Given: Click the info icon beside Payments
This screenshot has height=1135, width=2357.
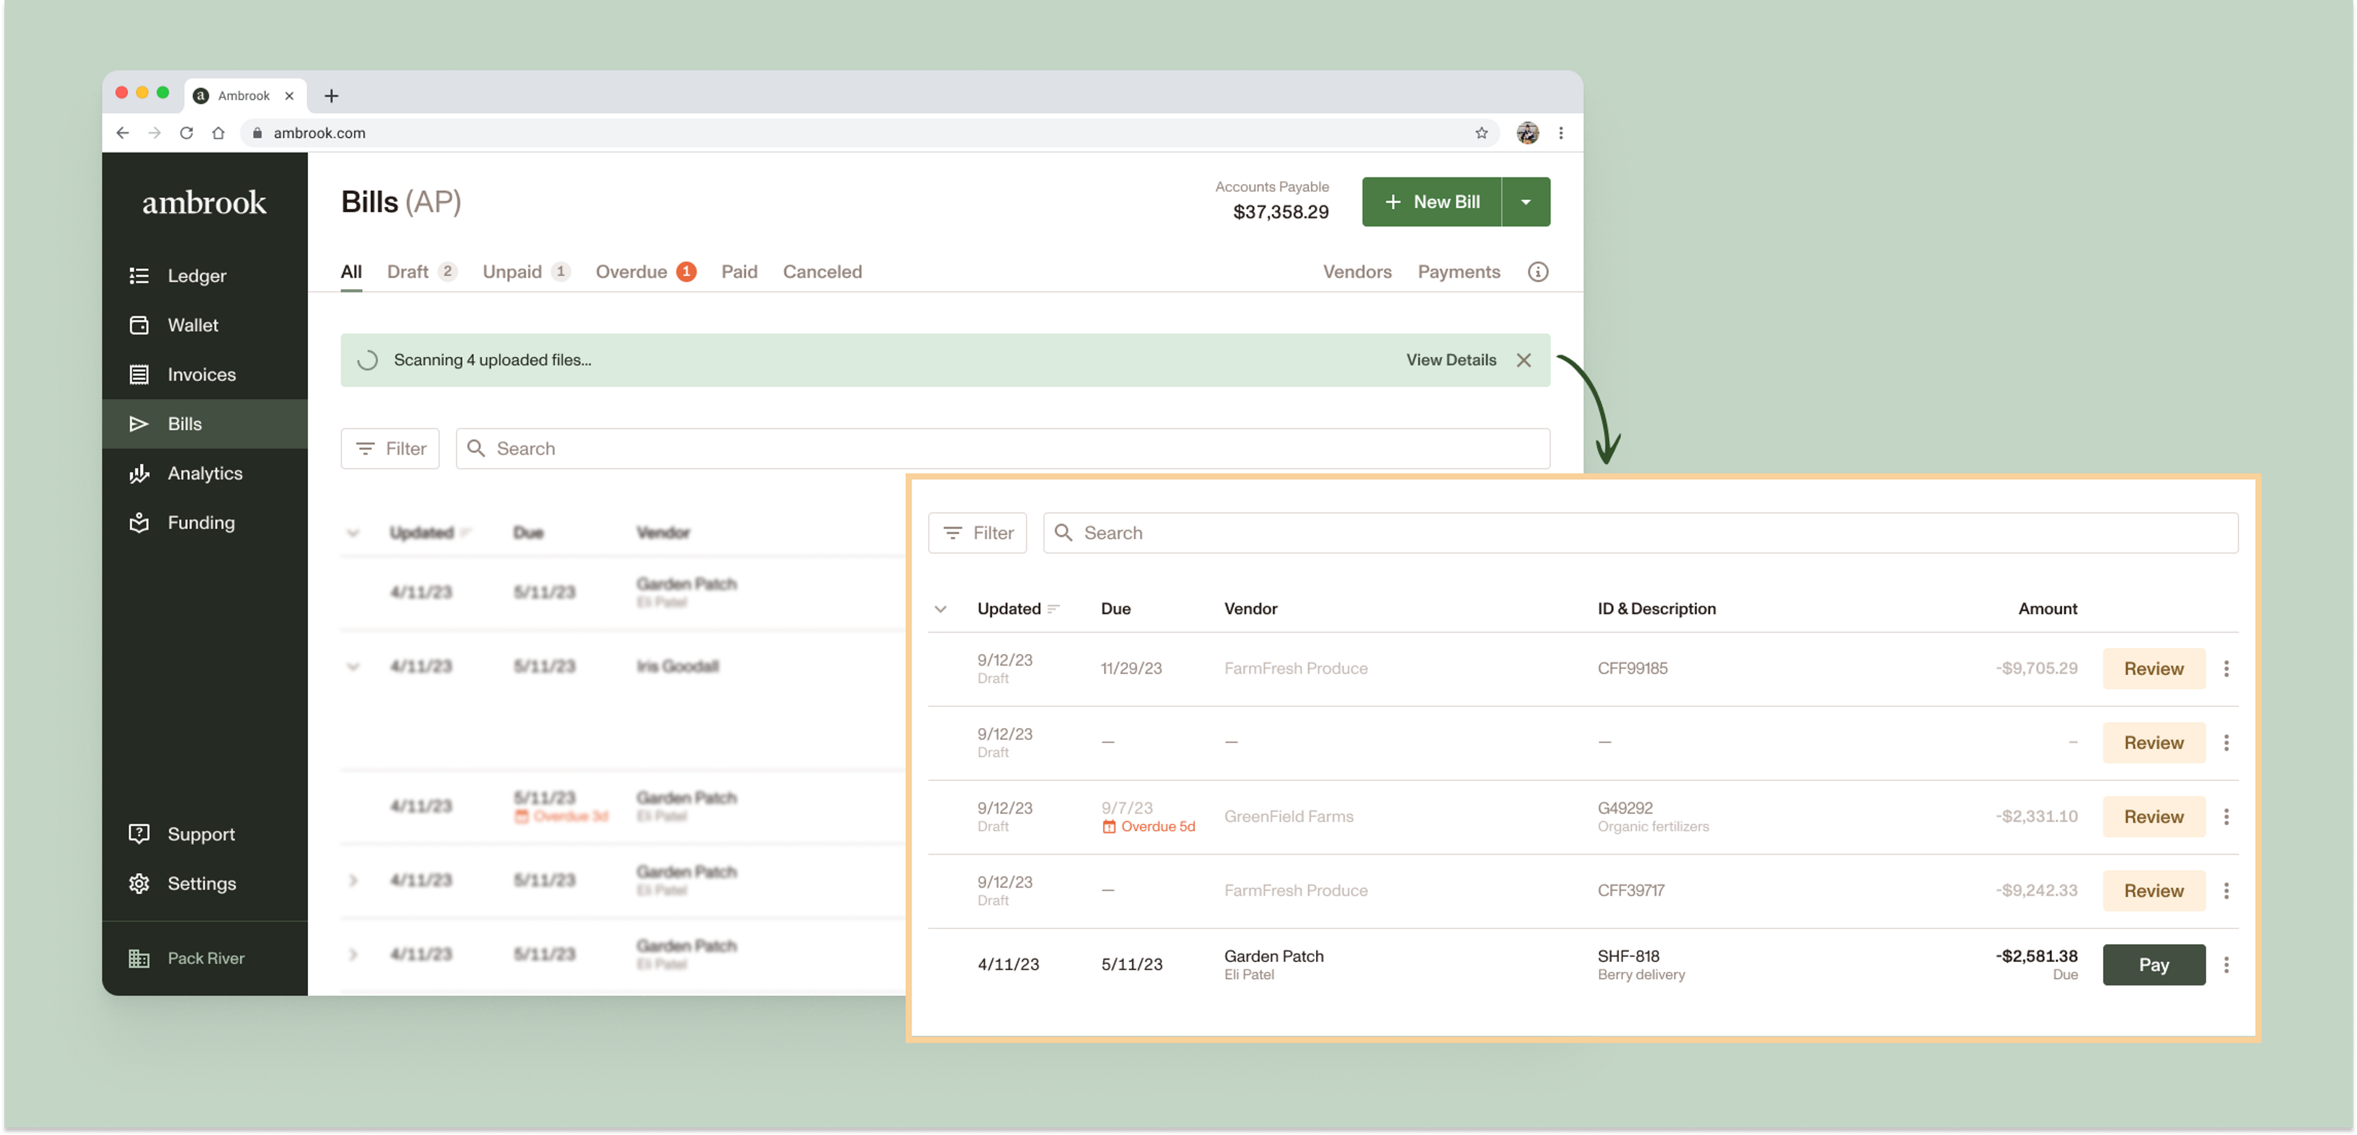Looking at the screenshot, I should click(1537, 272).
